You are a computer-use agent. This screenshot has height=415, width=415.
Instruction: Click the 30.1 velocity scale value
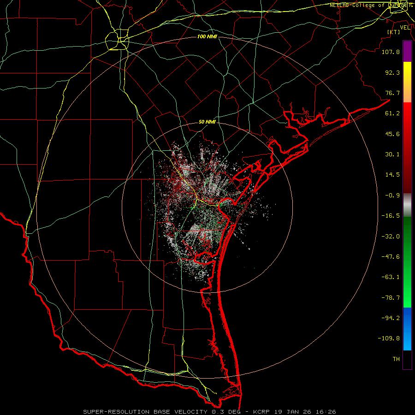tap(392, 154)
